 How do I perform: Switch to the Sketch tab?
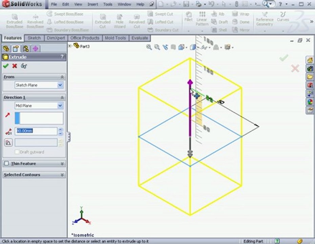(x=34, y=38)
